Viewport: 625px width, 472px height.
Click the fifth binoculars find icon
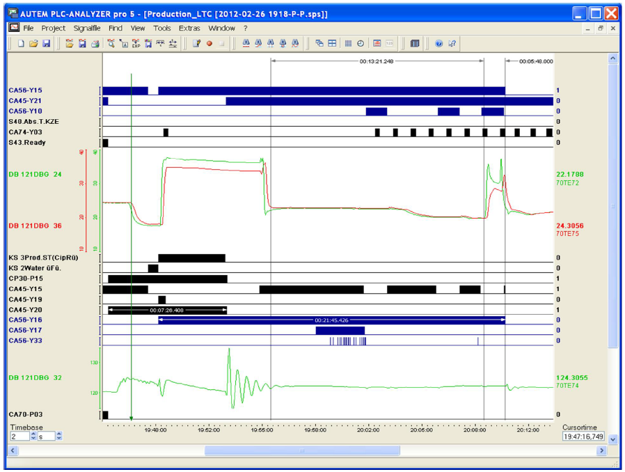click(295, 43)
